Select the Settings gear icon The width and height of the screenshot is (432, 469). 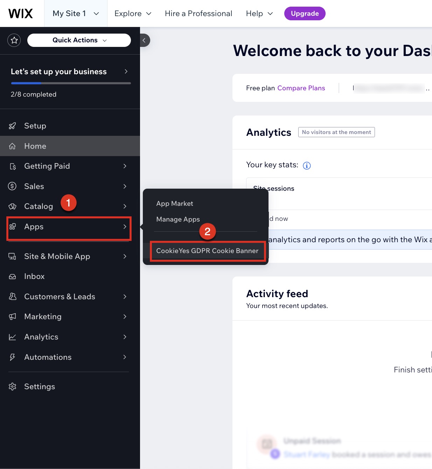12,386
